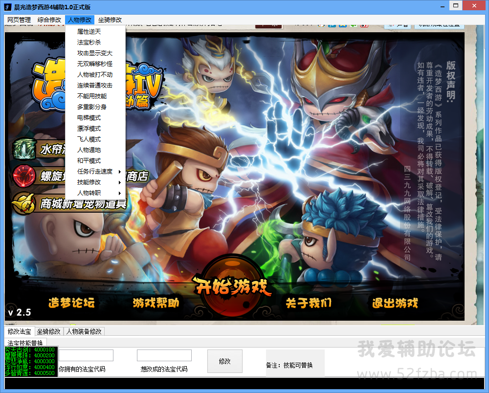This screenshot has height=393, width=489.
Task: Open 游戏帮助 in game
Action: 156,303
